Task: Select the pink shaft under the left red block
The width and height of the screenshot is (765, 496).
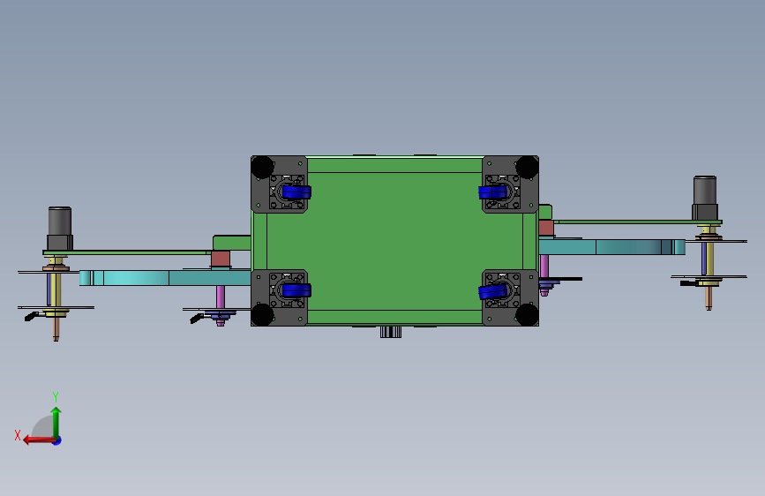Action: [x=221, y=297]
